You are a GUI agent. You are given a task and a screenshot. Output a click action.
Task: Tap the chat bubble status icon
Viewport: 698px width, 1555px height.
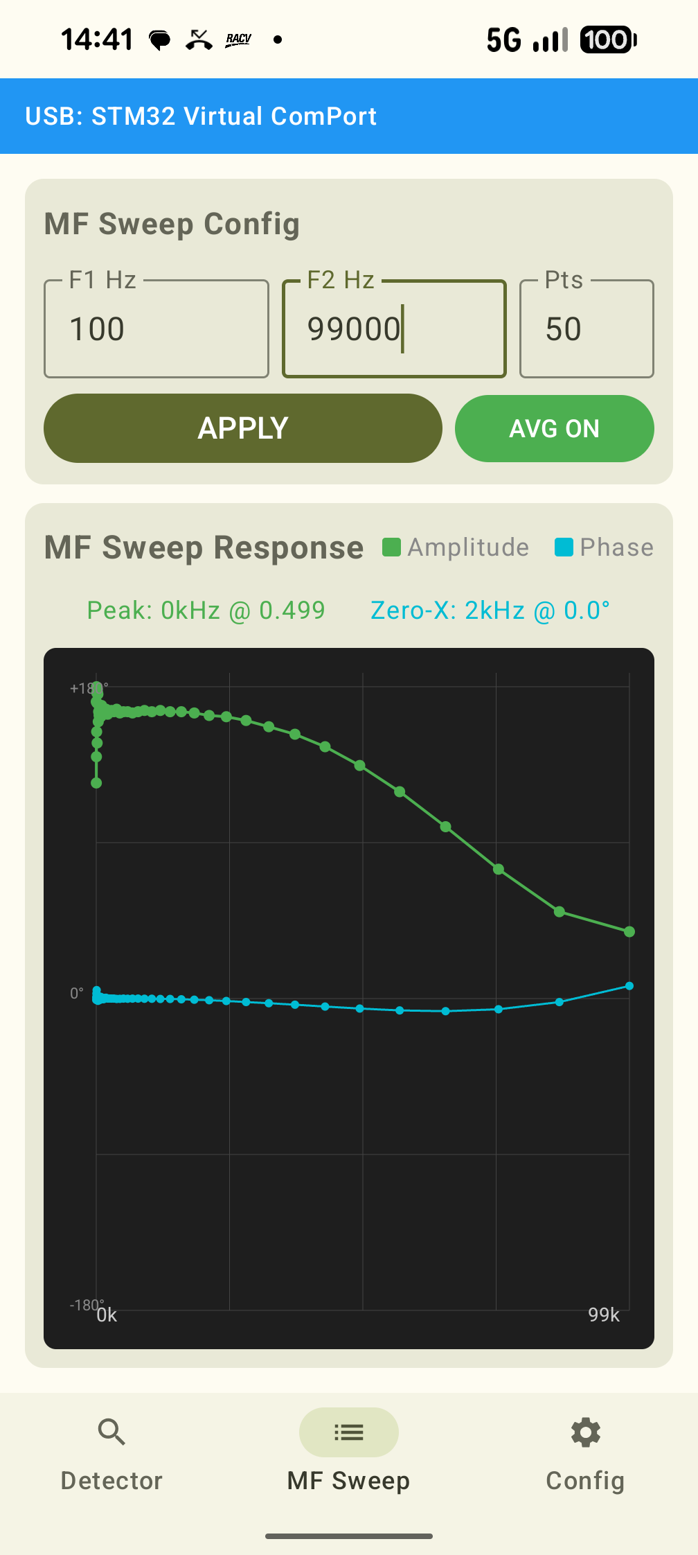point(160,40)
